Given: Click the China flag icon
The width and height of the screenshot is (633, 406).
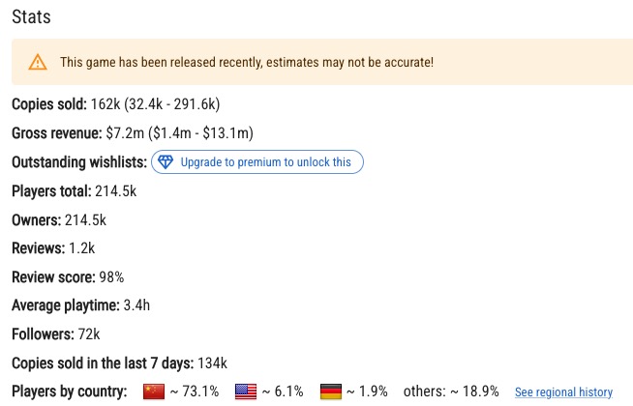Looking at the screenshot, I should pyautogui.click(x=154, y=391).
